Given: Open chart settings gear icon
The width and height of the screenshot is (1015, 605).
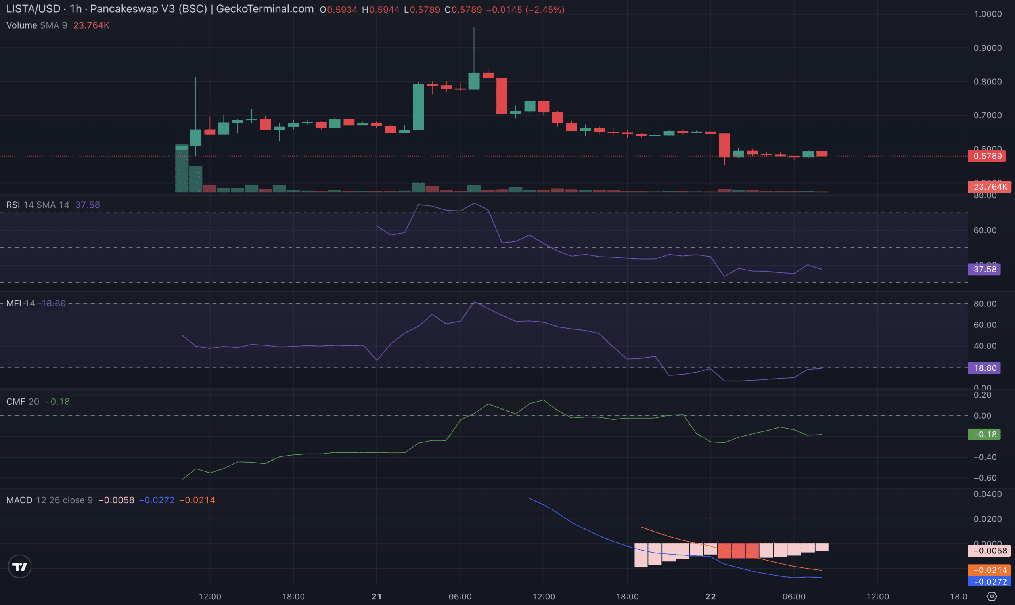Looking at the screenshot, I should [992, 596].
